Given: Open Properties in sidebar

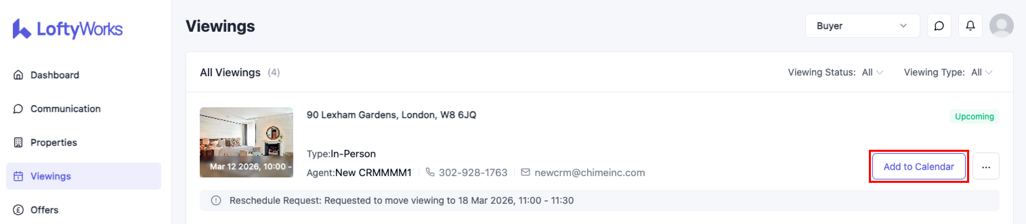Looking at the screenshot, I should click(x=54, y=142).
